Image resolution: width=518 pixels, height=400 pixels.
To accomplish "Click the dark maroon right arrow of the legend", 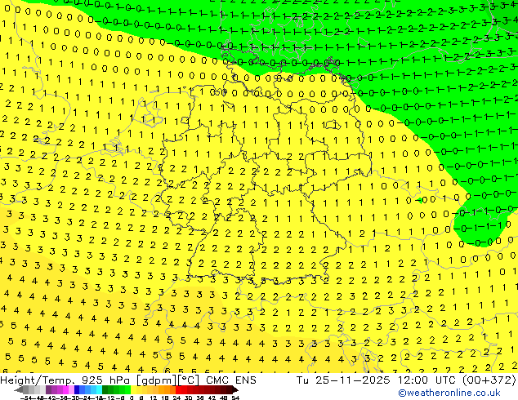I will click(x=235, y=389).
